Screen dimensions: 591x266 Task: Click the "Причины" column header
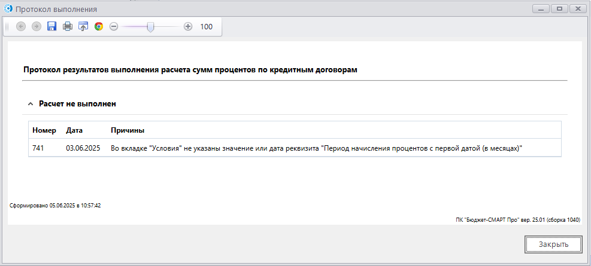click(128, 130)
